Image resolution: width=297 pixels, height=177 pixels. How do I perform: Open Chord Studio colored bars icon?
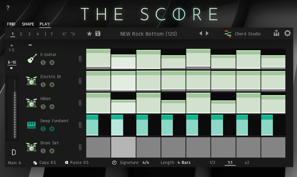click(228, 34)
